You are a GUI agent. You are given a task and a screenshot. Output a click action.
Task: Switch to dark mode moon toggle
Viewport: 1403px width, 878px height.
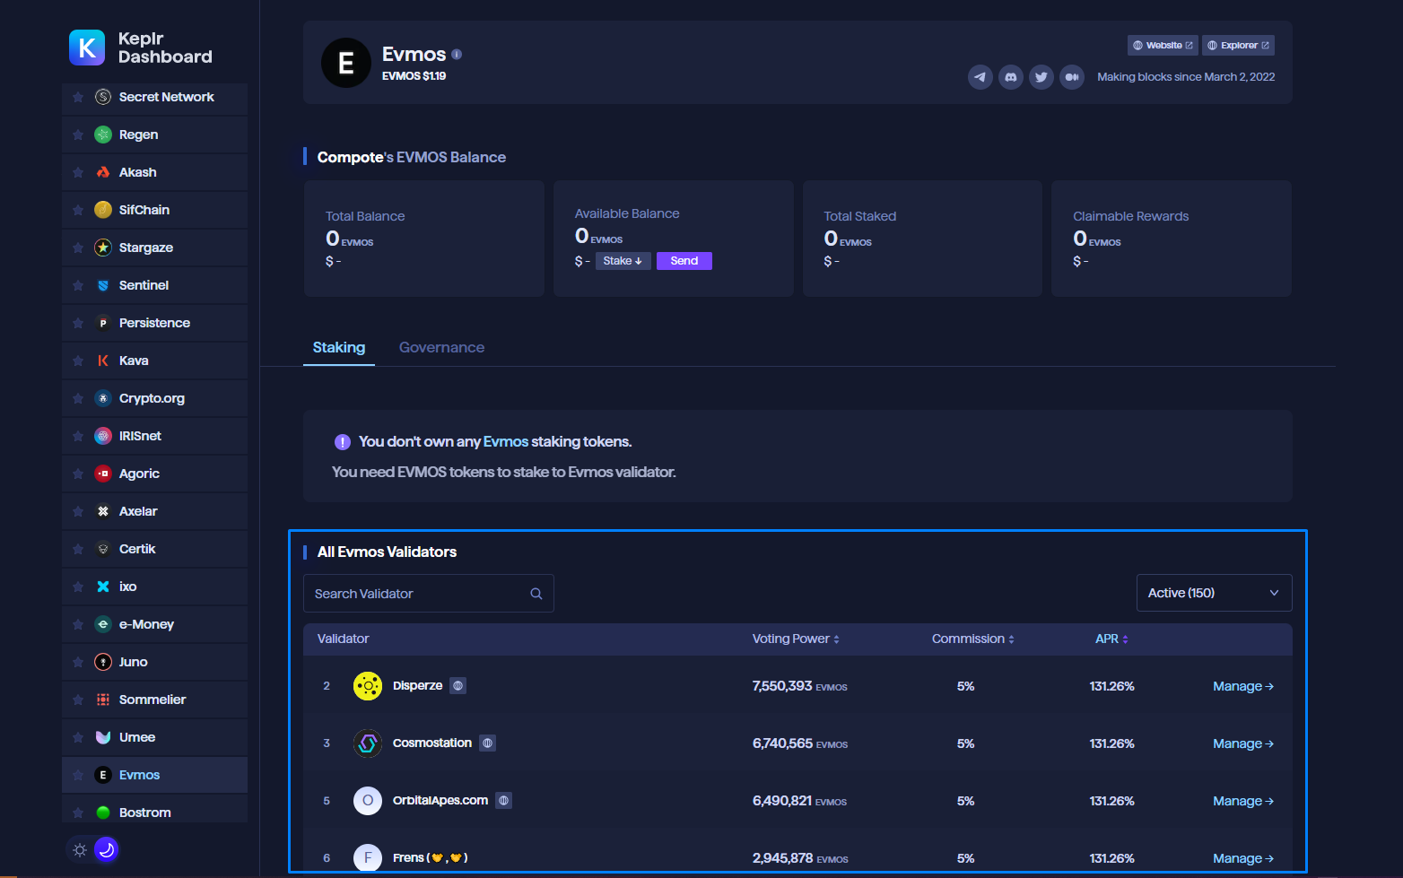(106, 849)
